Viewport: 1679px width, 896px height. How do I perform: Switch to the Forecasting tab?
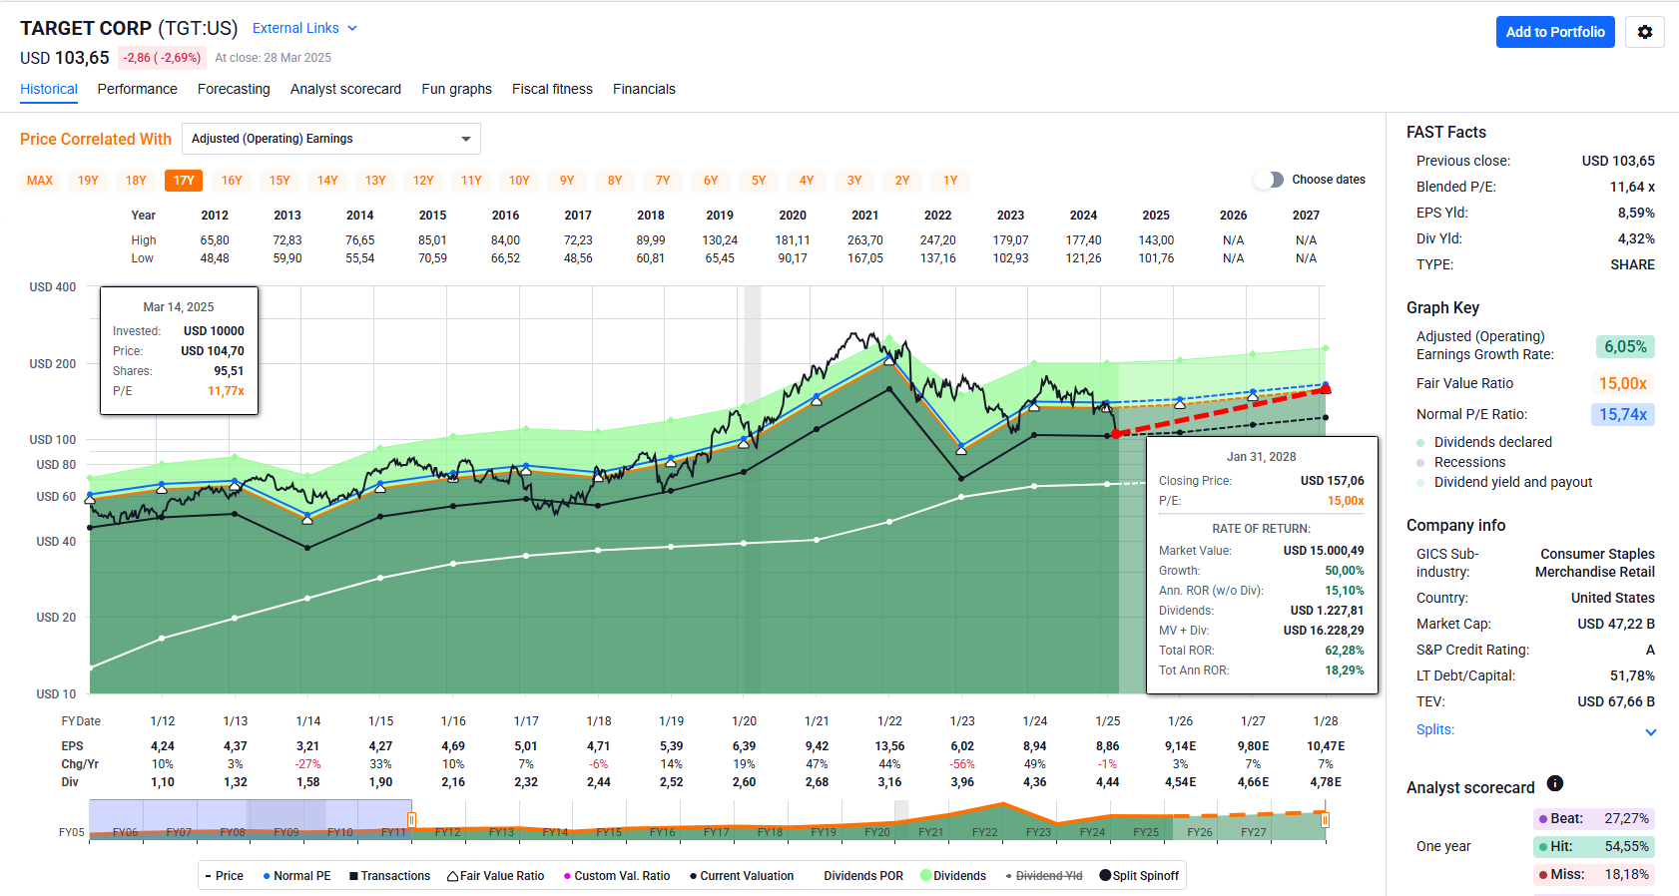[x=234, y=89]
